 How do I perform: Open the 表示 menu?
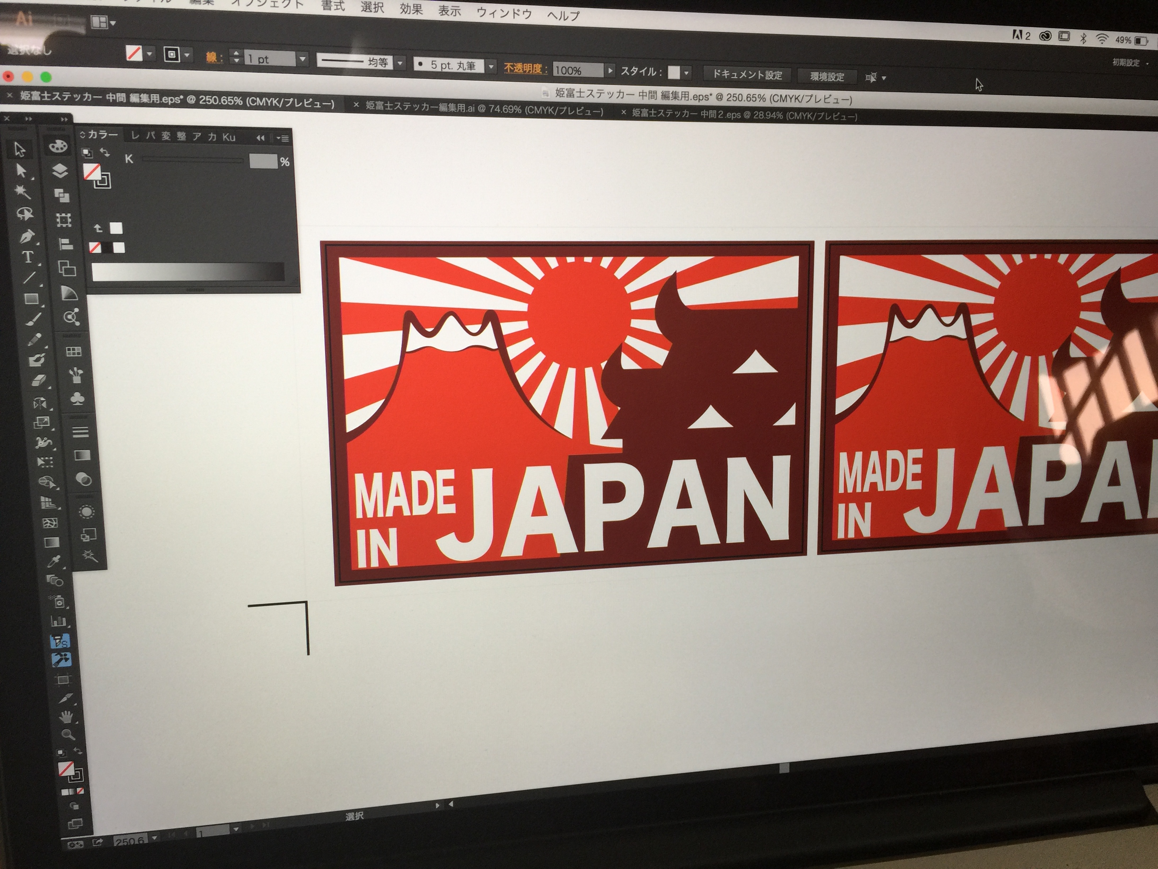(x=449, y=11)
